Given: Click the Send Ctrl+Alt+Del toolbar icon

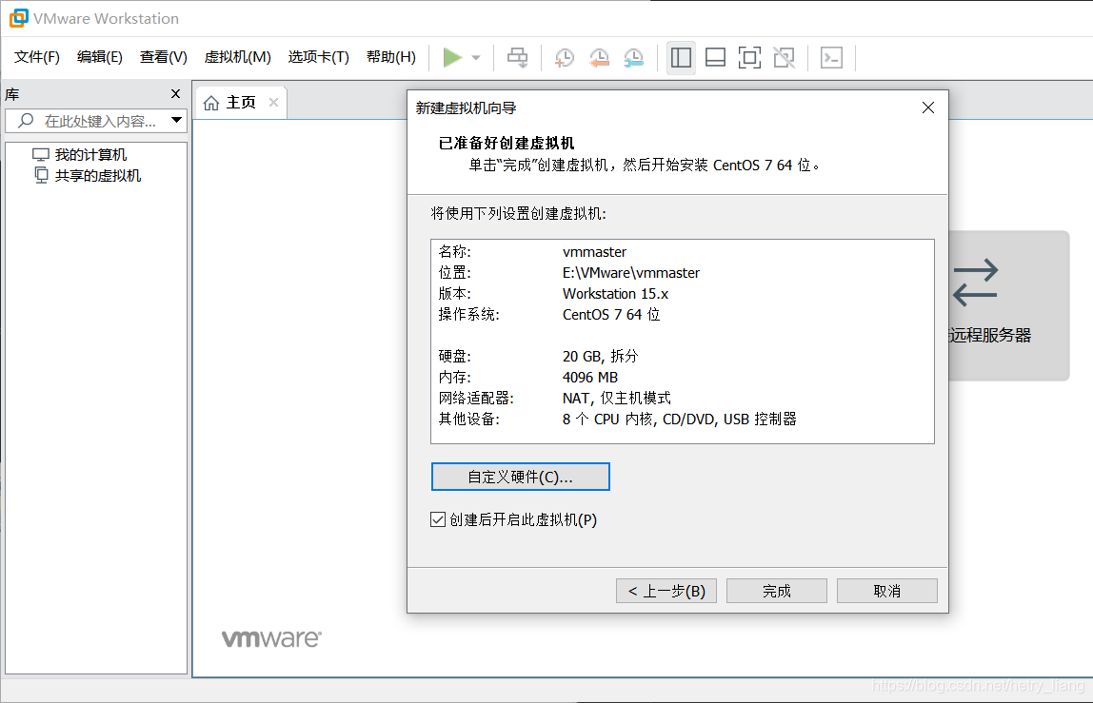Looking at the screenshot, I should (517, 57).
